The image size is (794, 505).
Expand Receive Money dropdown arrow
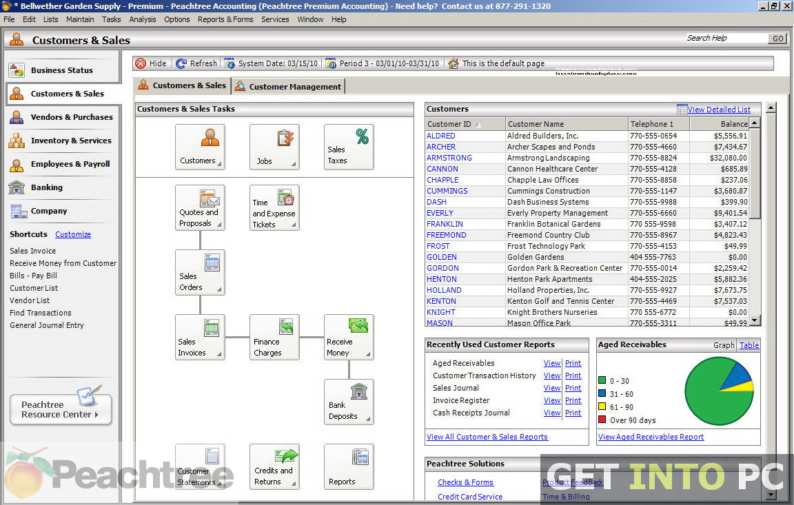point(368,354)
